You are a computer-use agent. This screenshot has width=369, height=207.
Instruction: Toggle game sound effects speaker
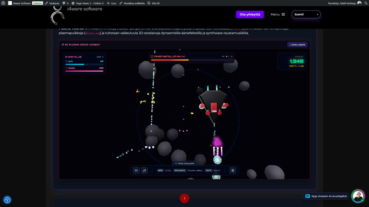[x=136, y=170]
